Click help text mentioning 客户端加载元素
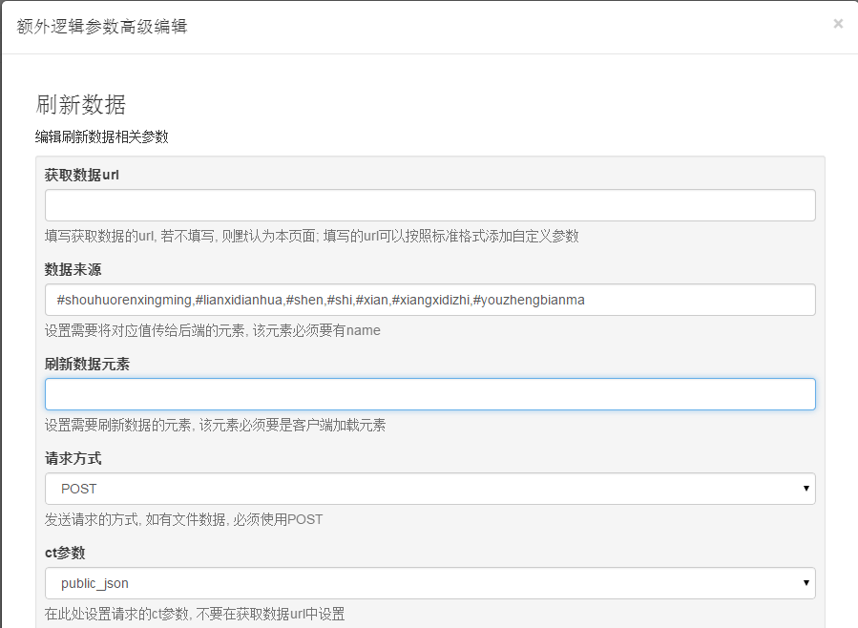The height and width of the screenshot is (628, 858). click(215, 425)
